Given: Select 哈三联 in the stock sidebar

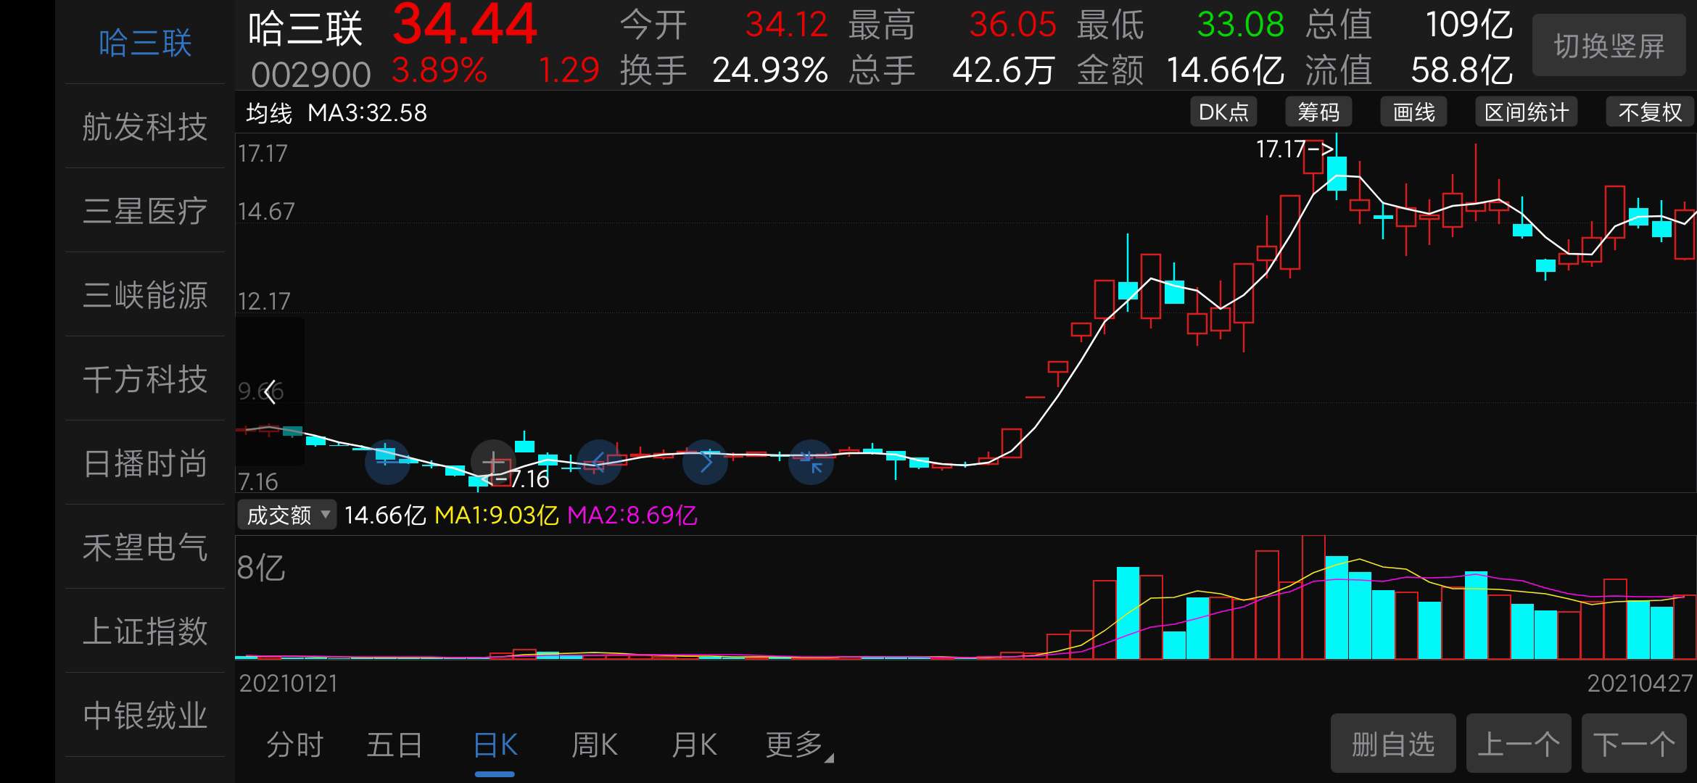Looking at the screenshot, I should pyautogui.click(x=145, y=43).
